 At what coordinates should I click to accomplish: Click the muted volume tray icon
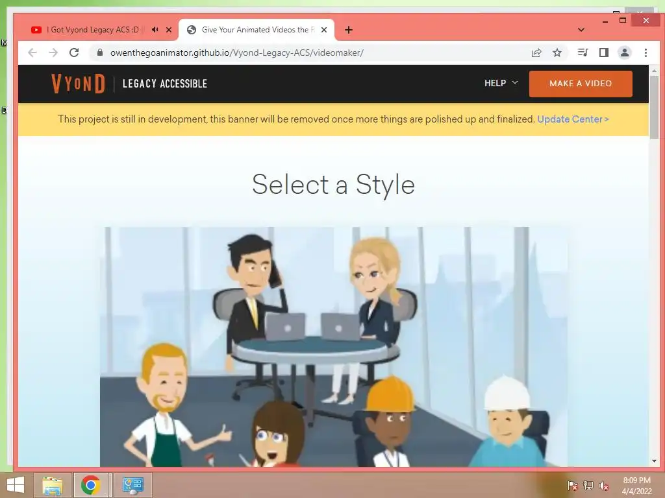pos(604,486)
